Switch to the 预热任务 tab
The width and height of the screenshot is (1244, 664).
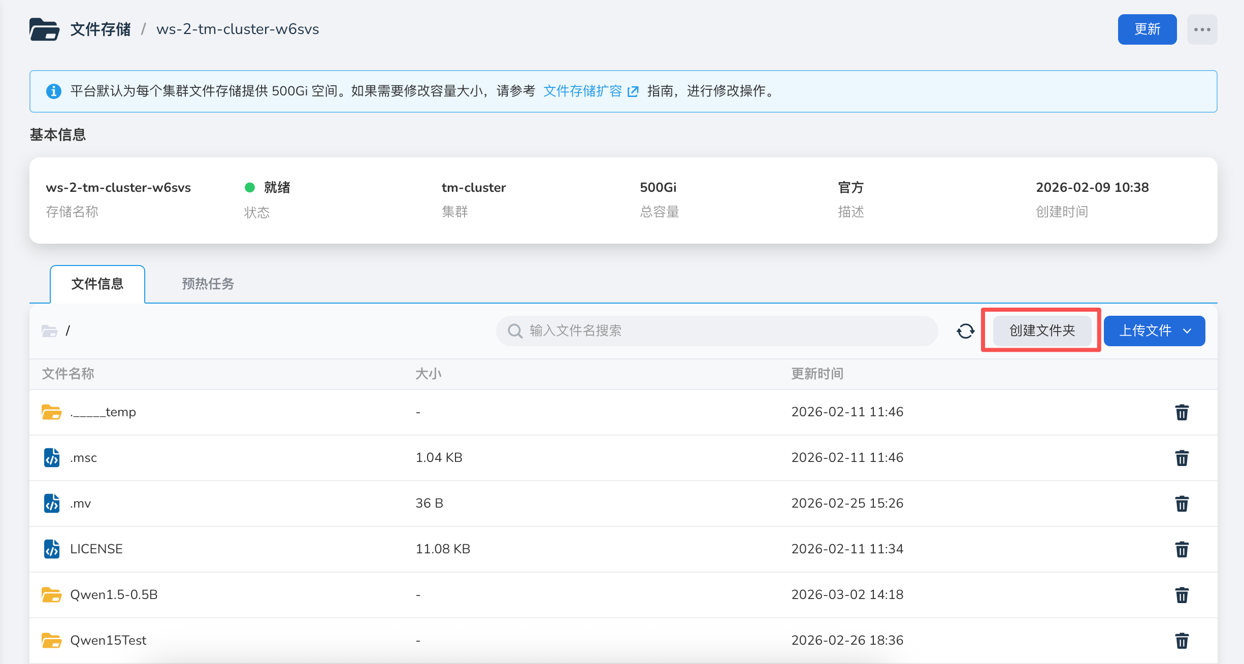[x=208, y=284]
